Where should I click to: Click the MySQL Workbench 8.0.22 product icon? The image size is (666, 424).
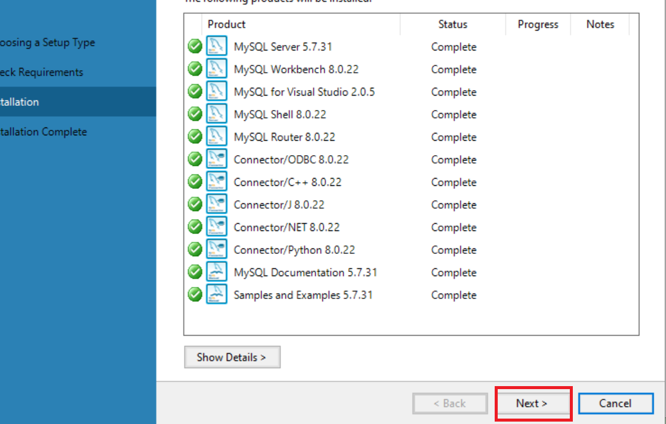[216, 69]
